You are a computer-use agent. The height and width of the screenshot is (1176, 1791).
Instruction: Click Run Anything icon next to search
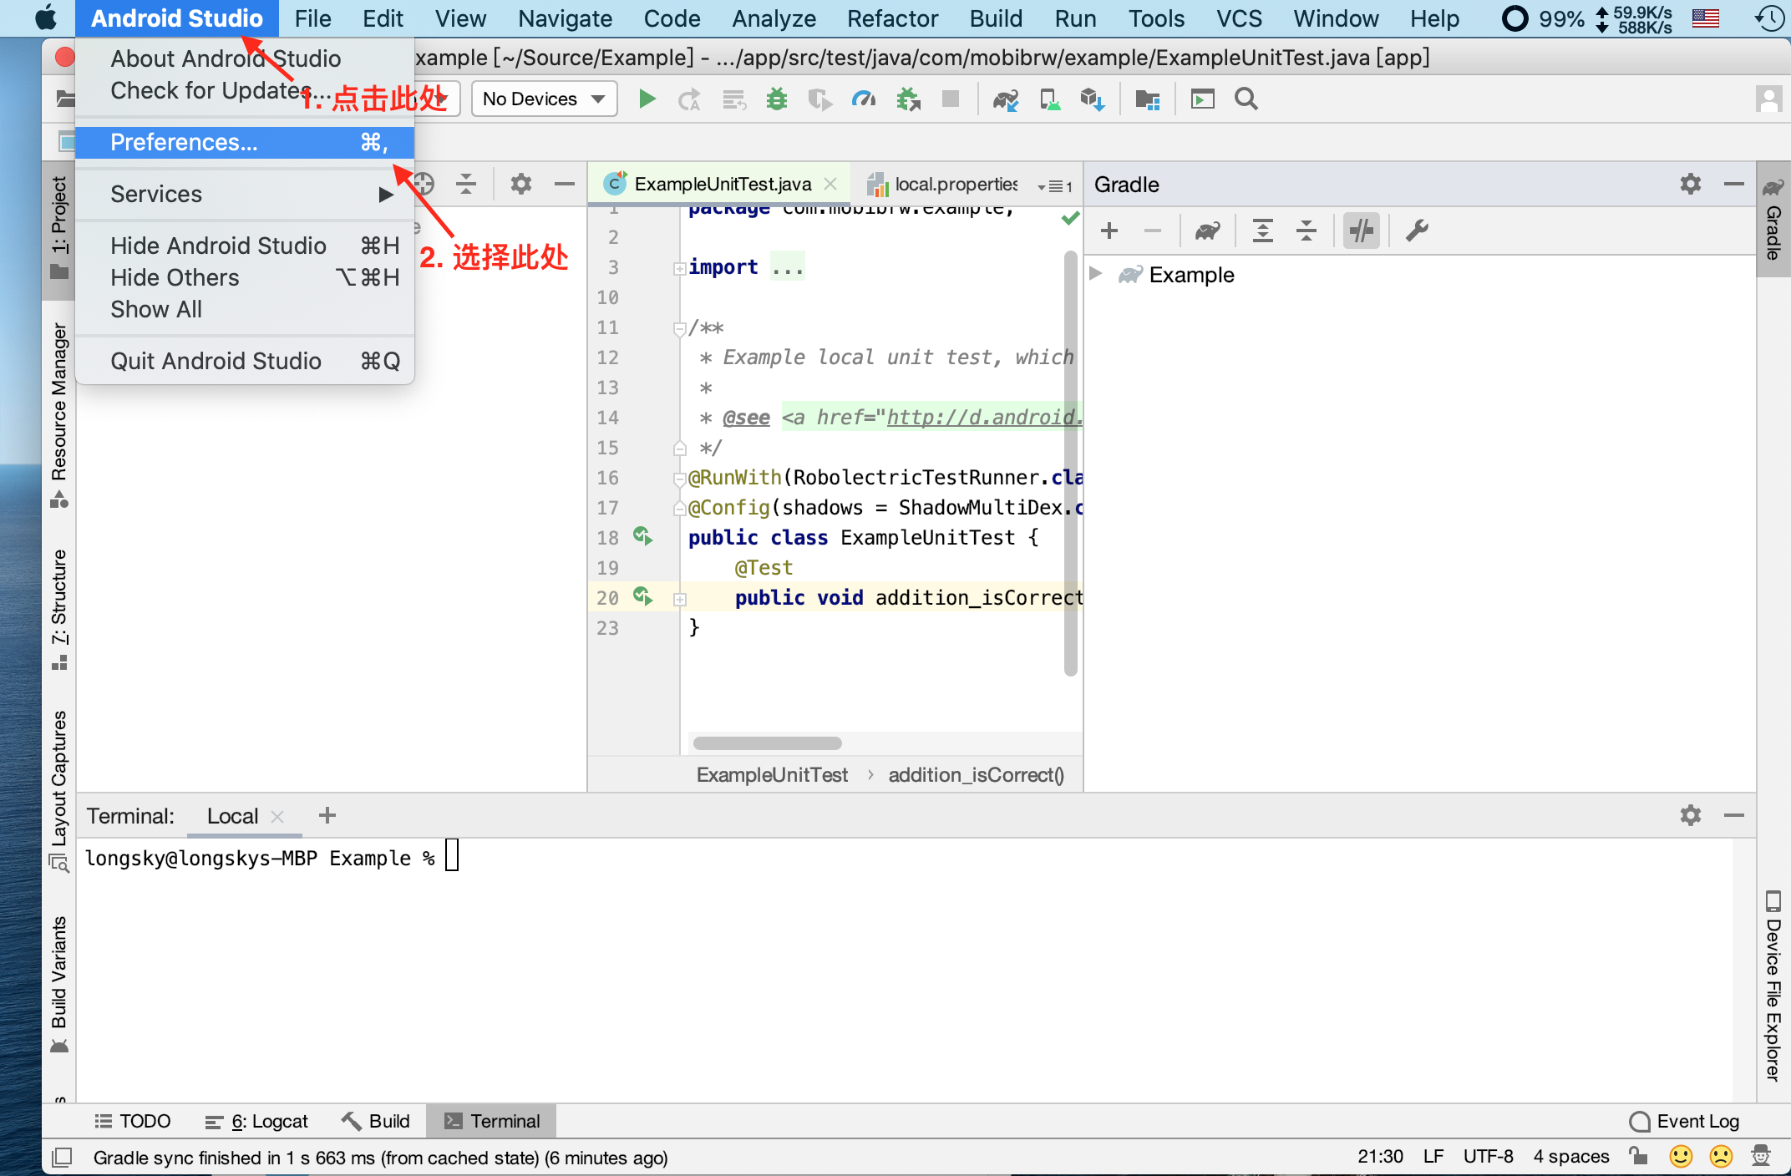click(1203, 99)
